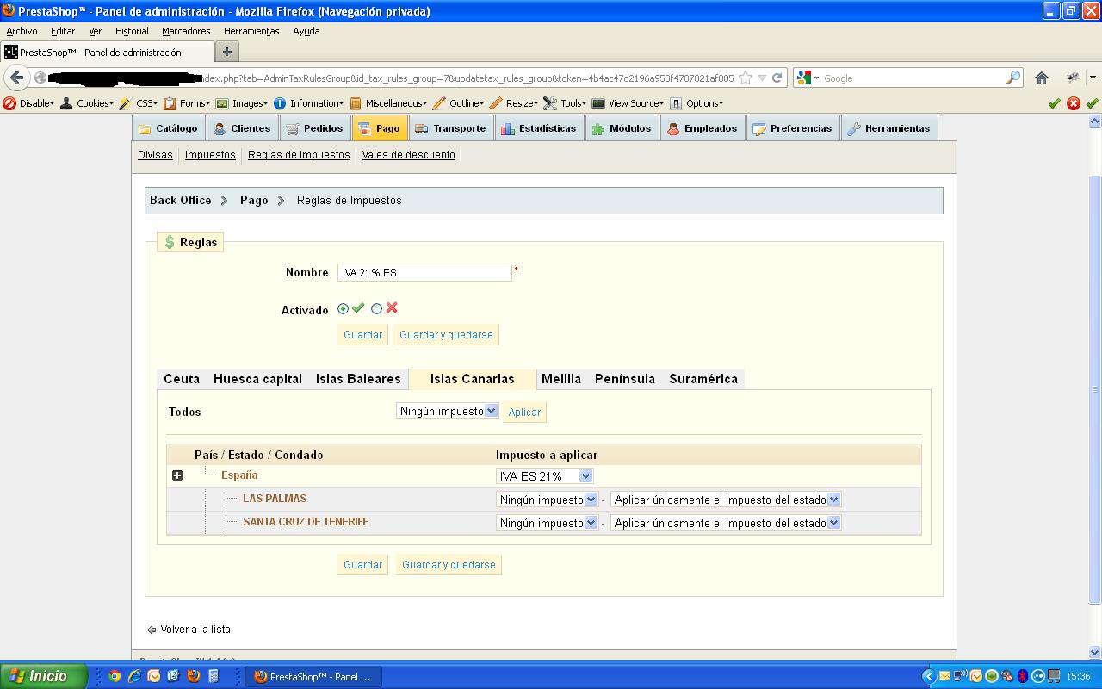Bookmark this page with the star icon

(746, 78)
